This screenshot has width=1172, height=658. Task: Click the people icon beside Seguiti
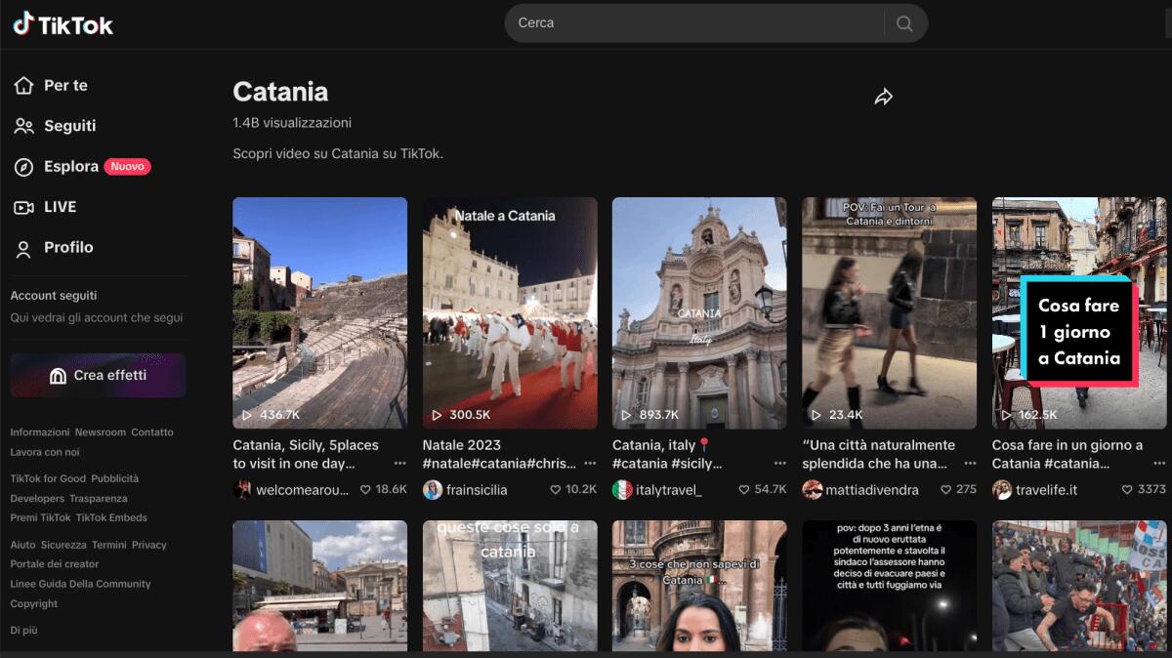(24, 126)
